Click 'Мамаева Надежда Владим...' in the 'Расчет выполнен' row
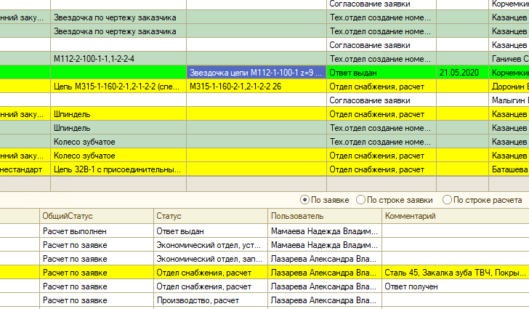Screen dimensions: 529x309 coord(325,231)
